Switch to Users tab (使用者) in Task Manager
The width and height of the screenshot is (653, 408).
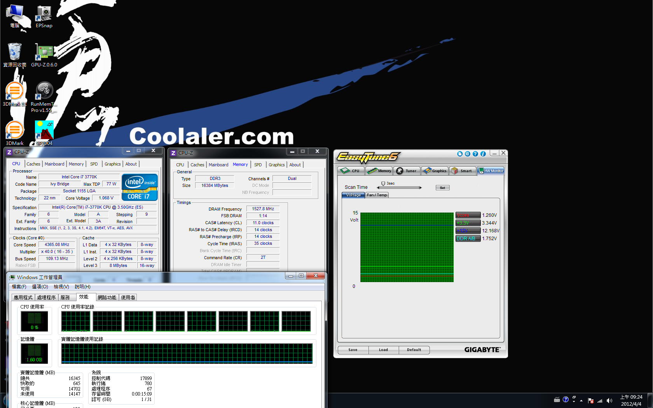point(128,298)
